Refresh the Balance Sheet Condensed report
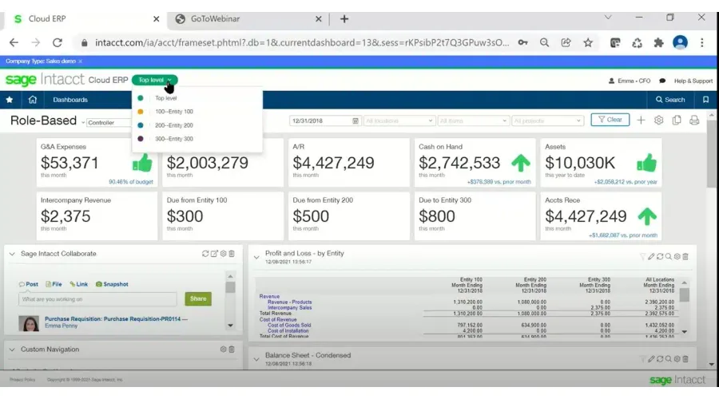The height and width of the screenshot is (399, 719). (x=660, y=358)
